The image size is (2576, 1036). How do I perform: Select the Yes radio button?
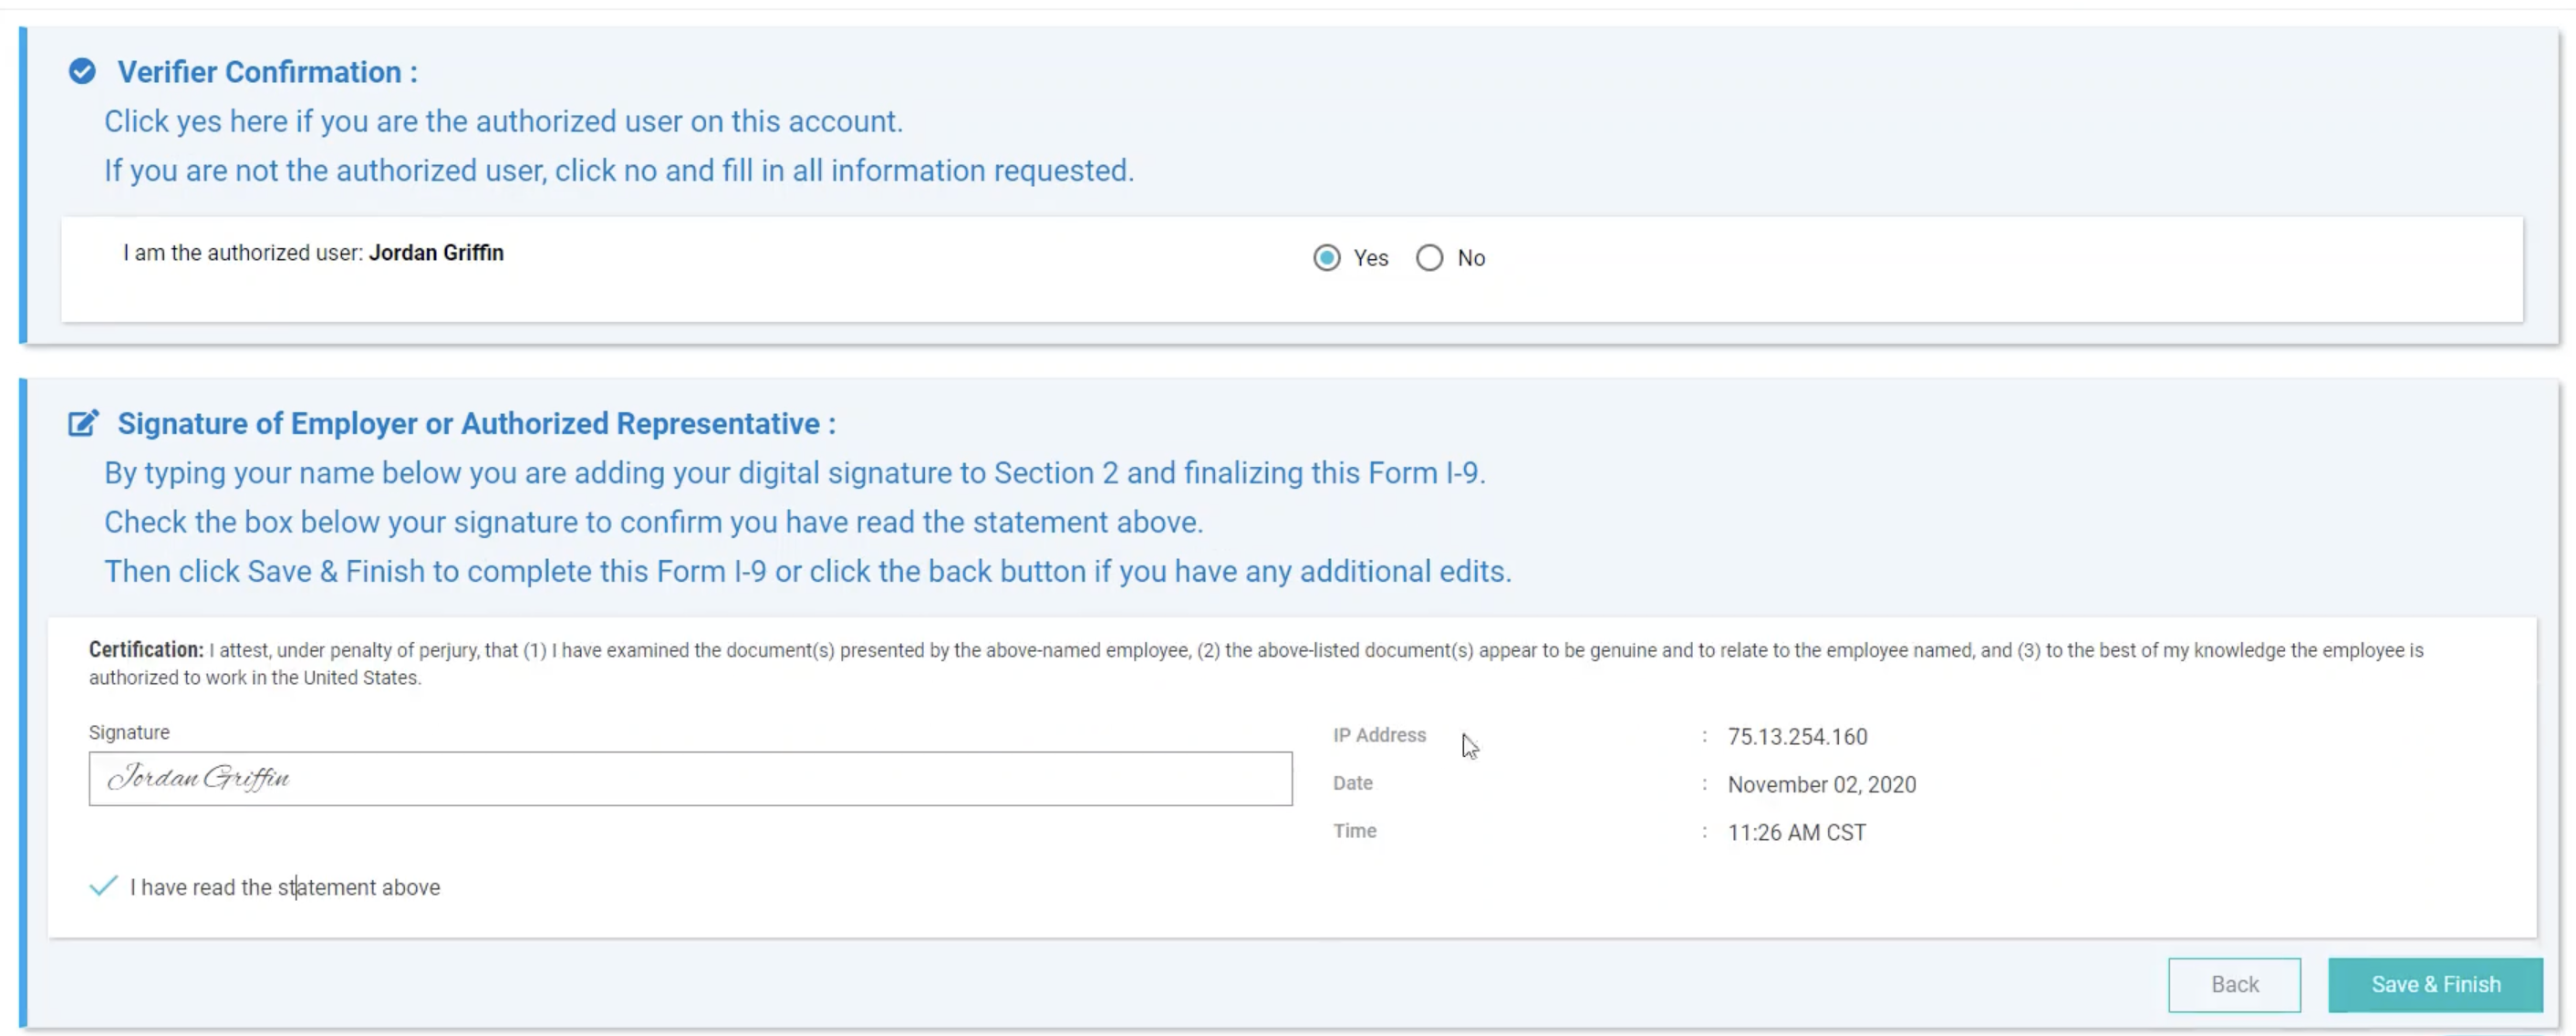coord(1326,258)
